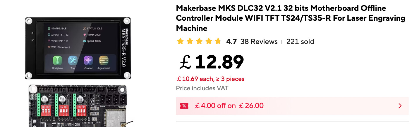Click the £10.69 each bulk price text
Viewport: 419px width, 127px height.
pyautogui.click(x=210, y=79)
